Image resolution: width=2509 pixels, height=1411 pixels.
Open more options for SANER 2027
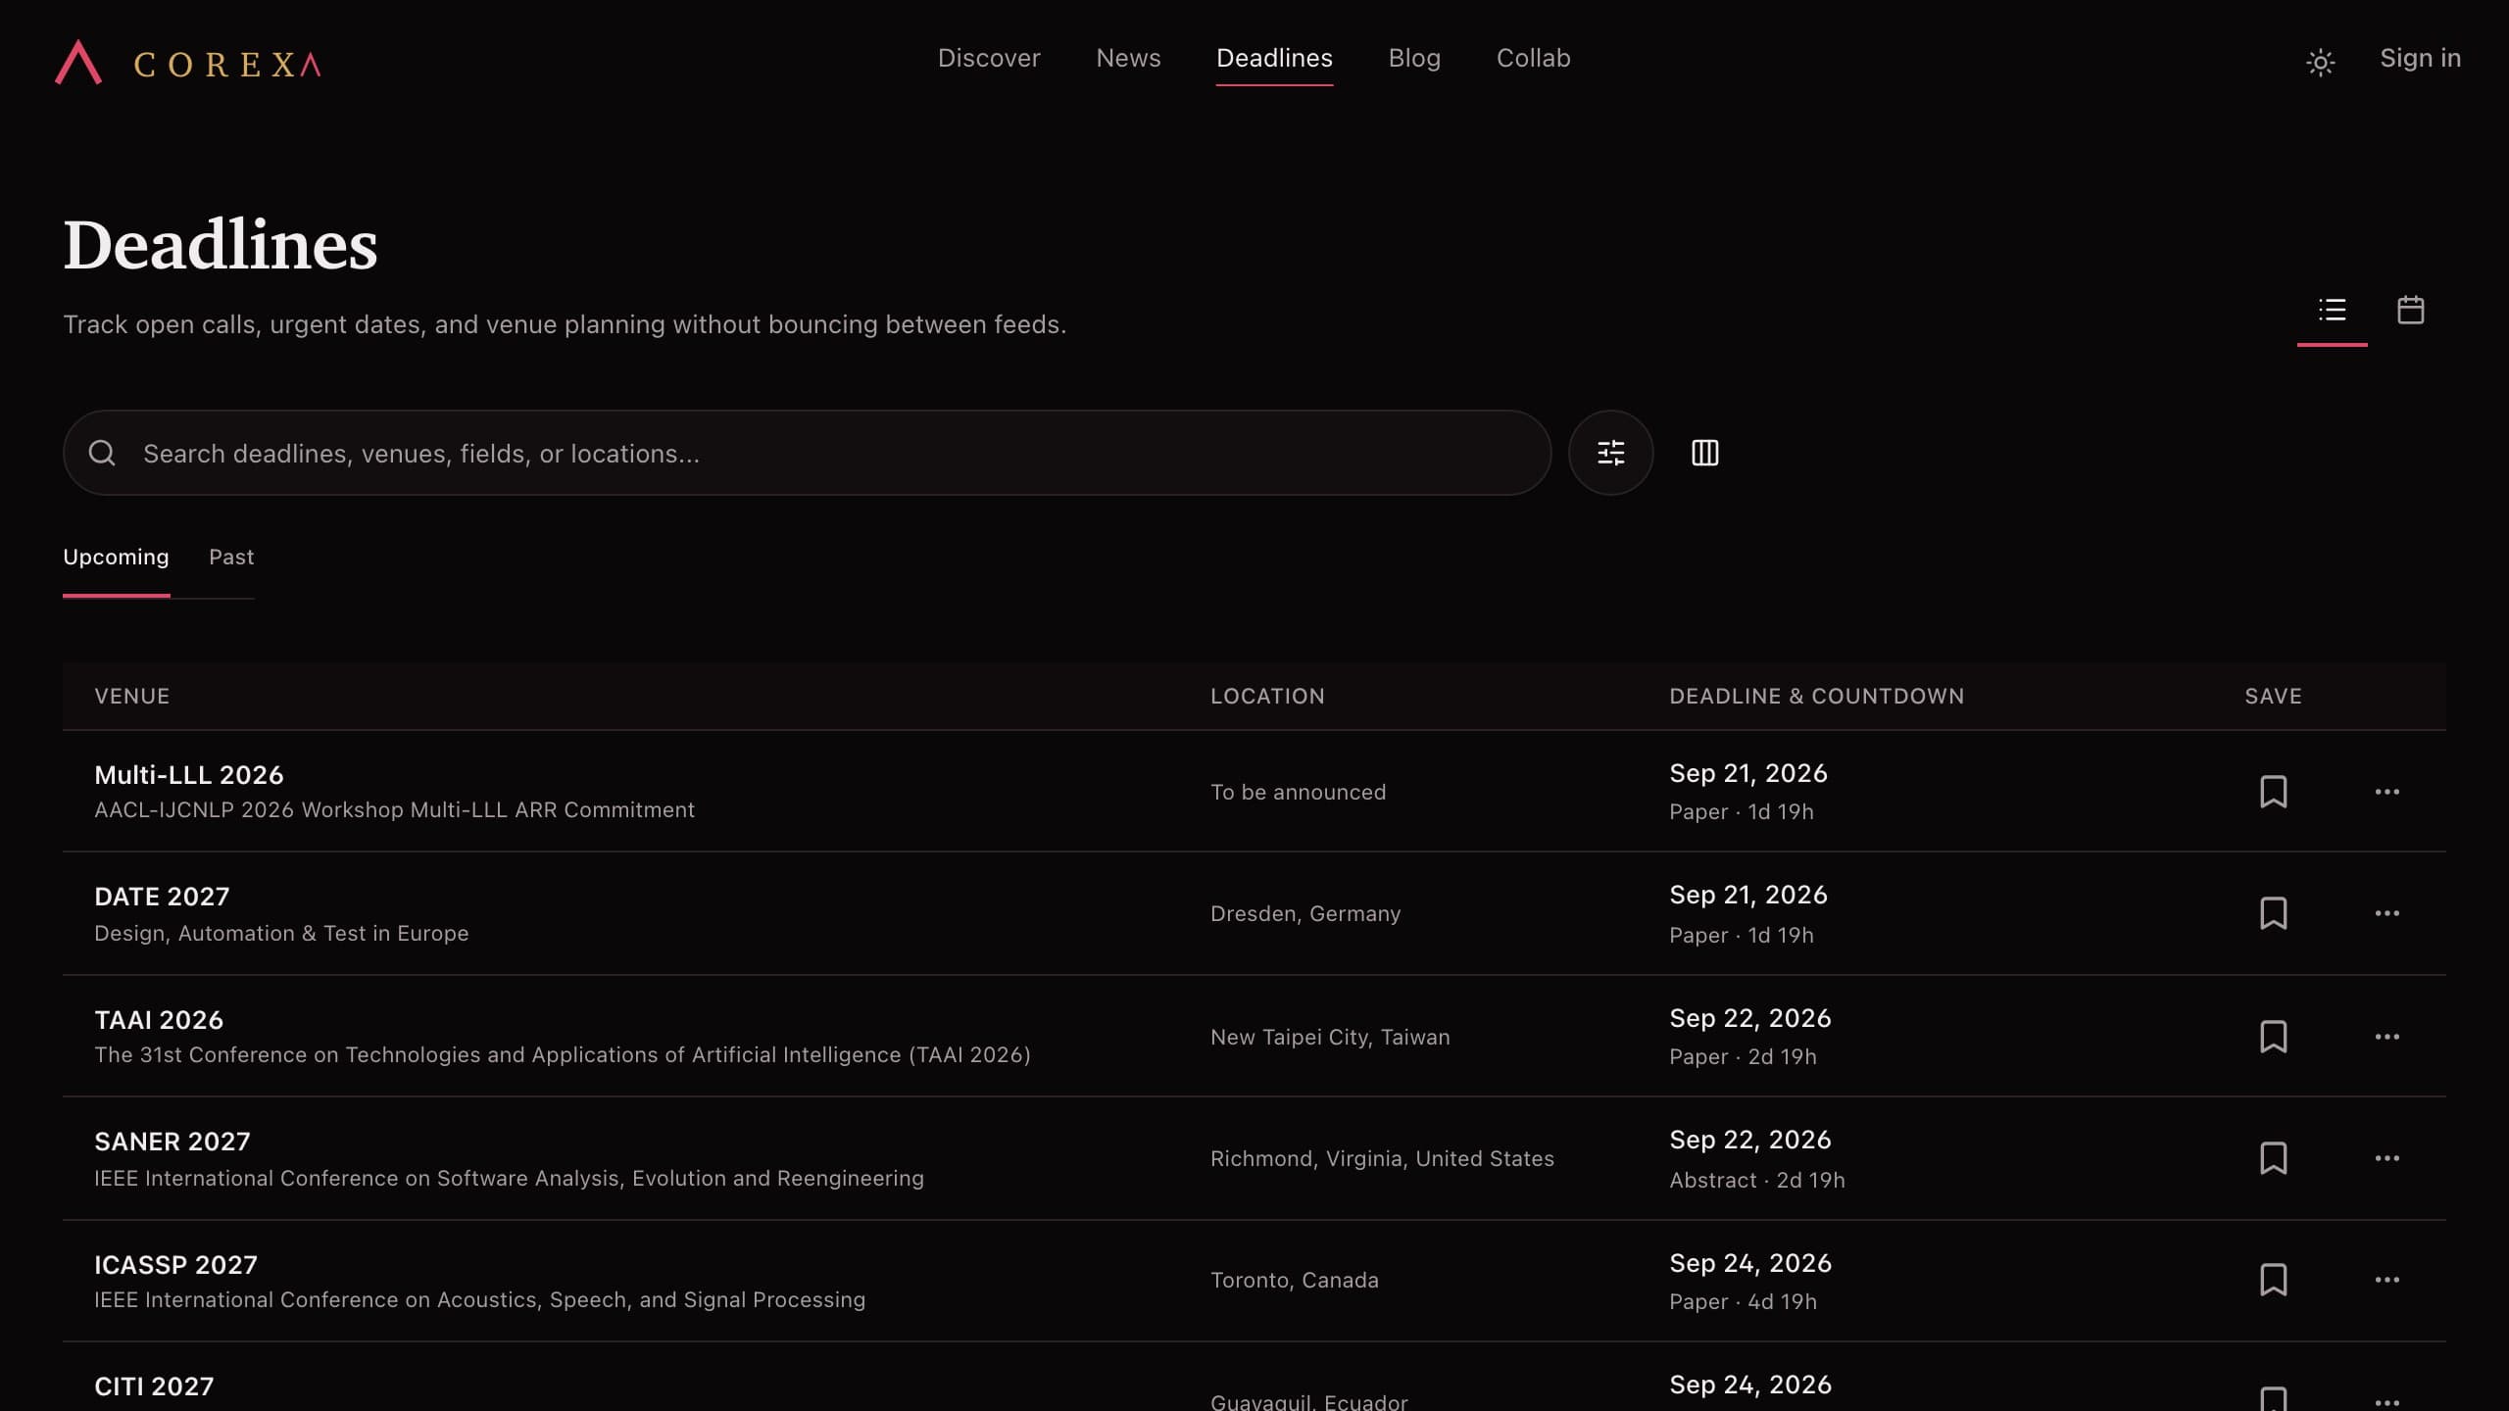(2386, 1158)
